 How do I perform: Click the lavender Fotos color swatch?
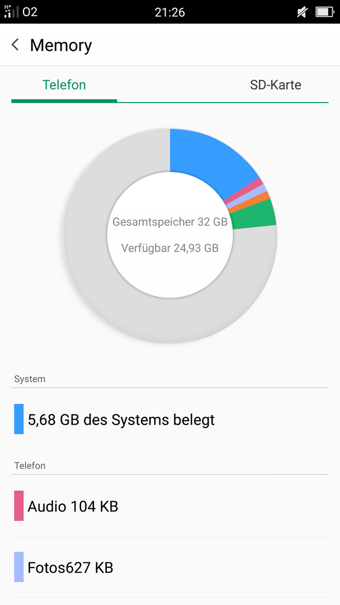coord(19,567)
